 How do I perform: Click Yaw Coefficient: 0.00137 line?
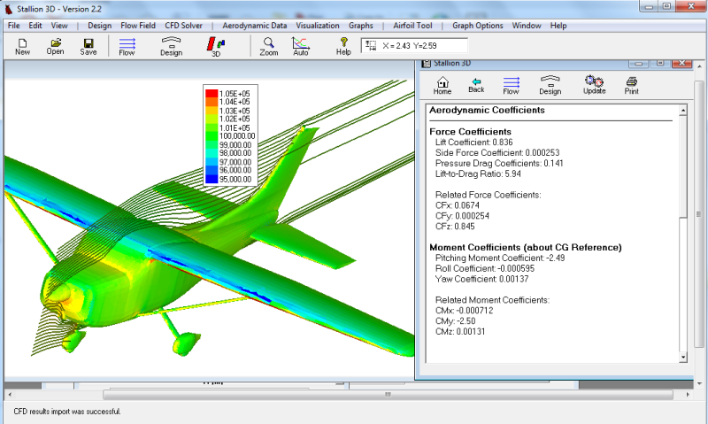(x=481, y=279)
